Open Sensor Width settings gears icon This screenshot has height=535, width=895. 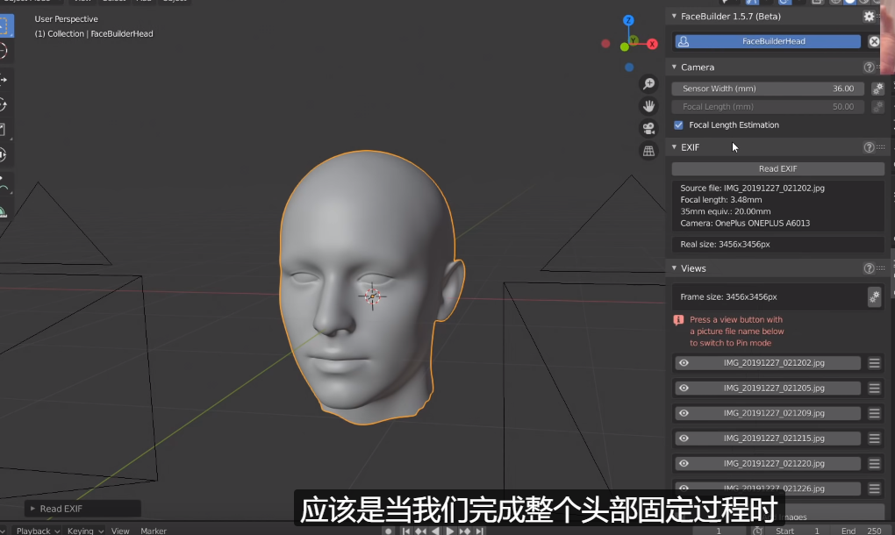tap(877, 89)
